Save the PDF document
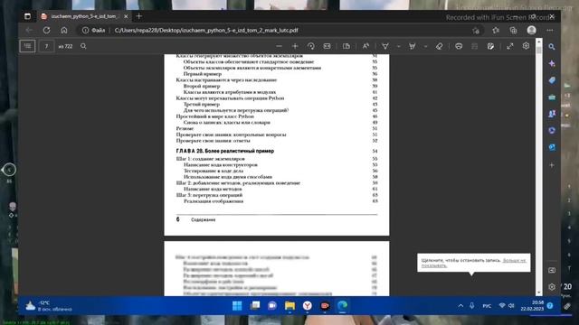This screenshot has height=325, width=579. coord(474,46)
